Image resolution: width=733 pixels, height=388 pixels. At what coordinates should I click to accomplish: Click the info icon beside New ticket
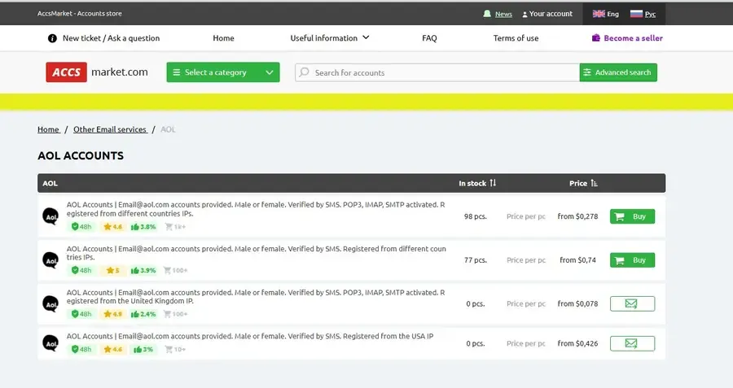coord(52,38)
